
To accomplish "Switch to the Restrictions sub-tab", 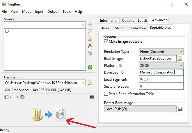I will [137, 28].
